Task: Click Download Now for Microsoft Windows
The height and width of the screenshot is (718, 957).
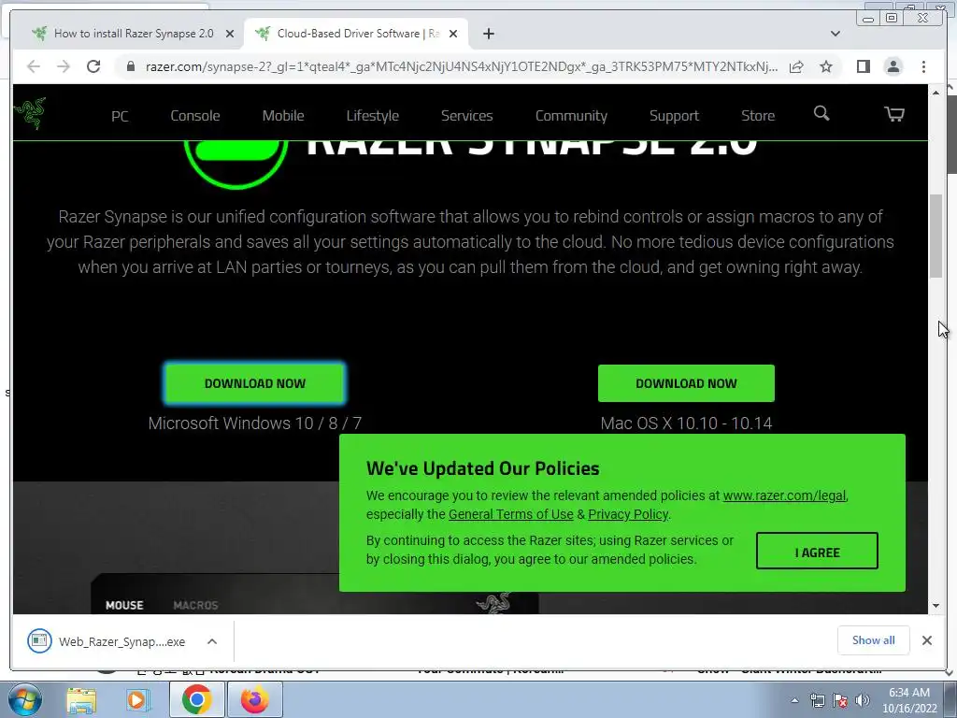Action: coord(254,383)
